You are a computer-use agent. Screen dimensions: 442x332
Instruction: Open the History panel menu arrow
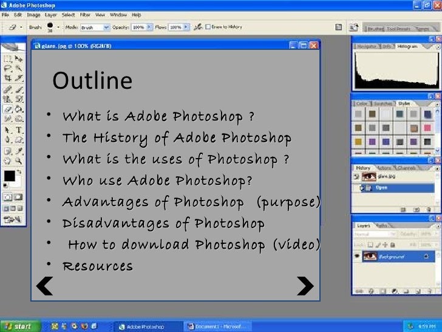pos(437,168)
